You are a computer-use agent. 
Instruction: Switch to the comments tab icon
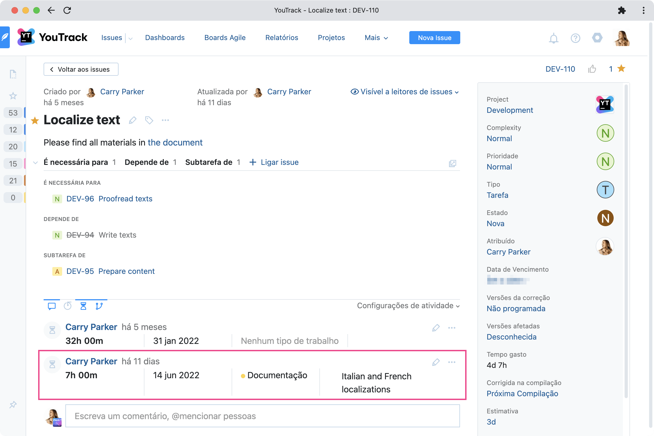pyautogui.click(x=52, y=306)
